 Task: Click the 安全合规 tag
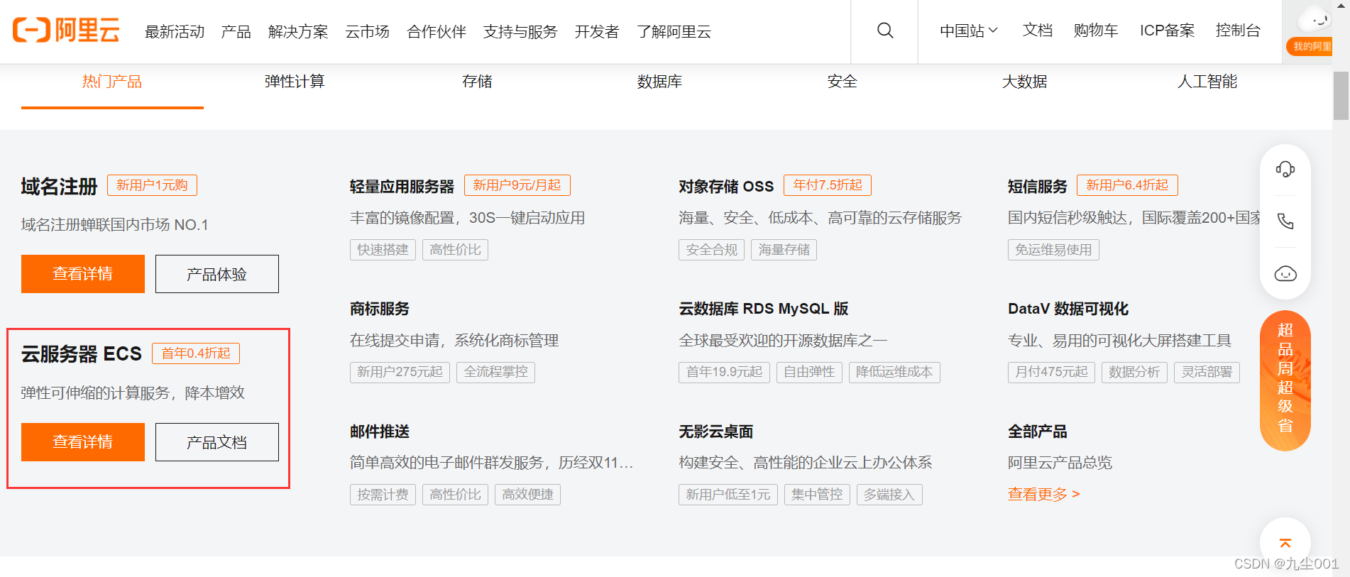(712, 250)
